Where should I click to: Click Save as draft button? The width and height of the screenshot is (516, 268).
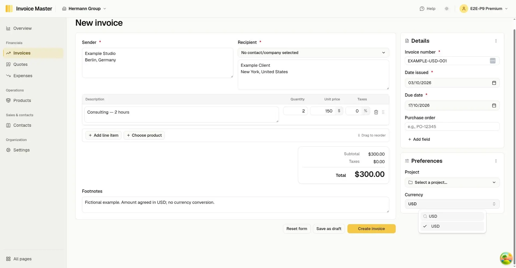coord(329,229)
